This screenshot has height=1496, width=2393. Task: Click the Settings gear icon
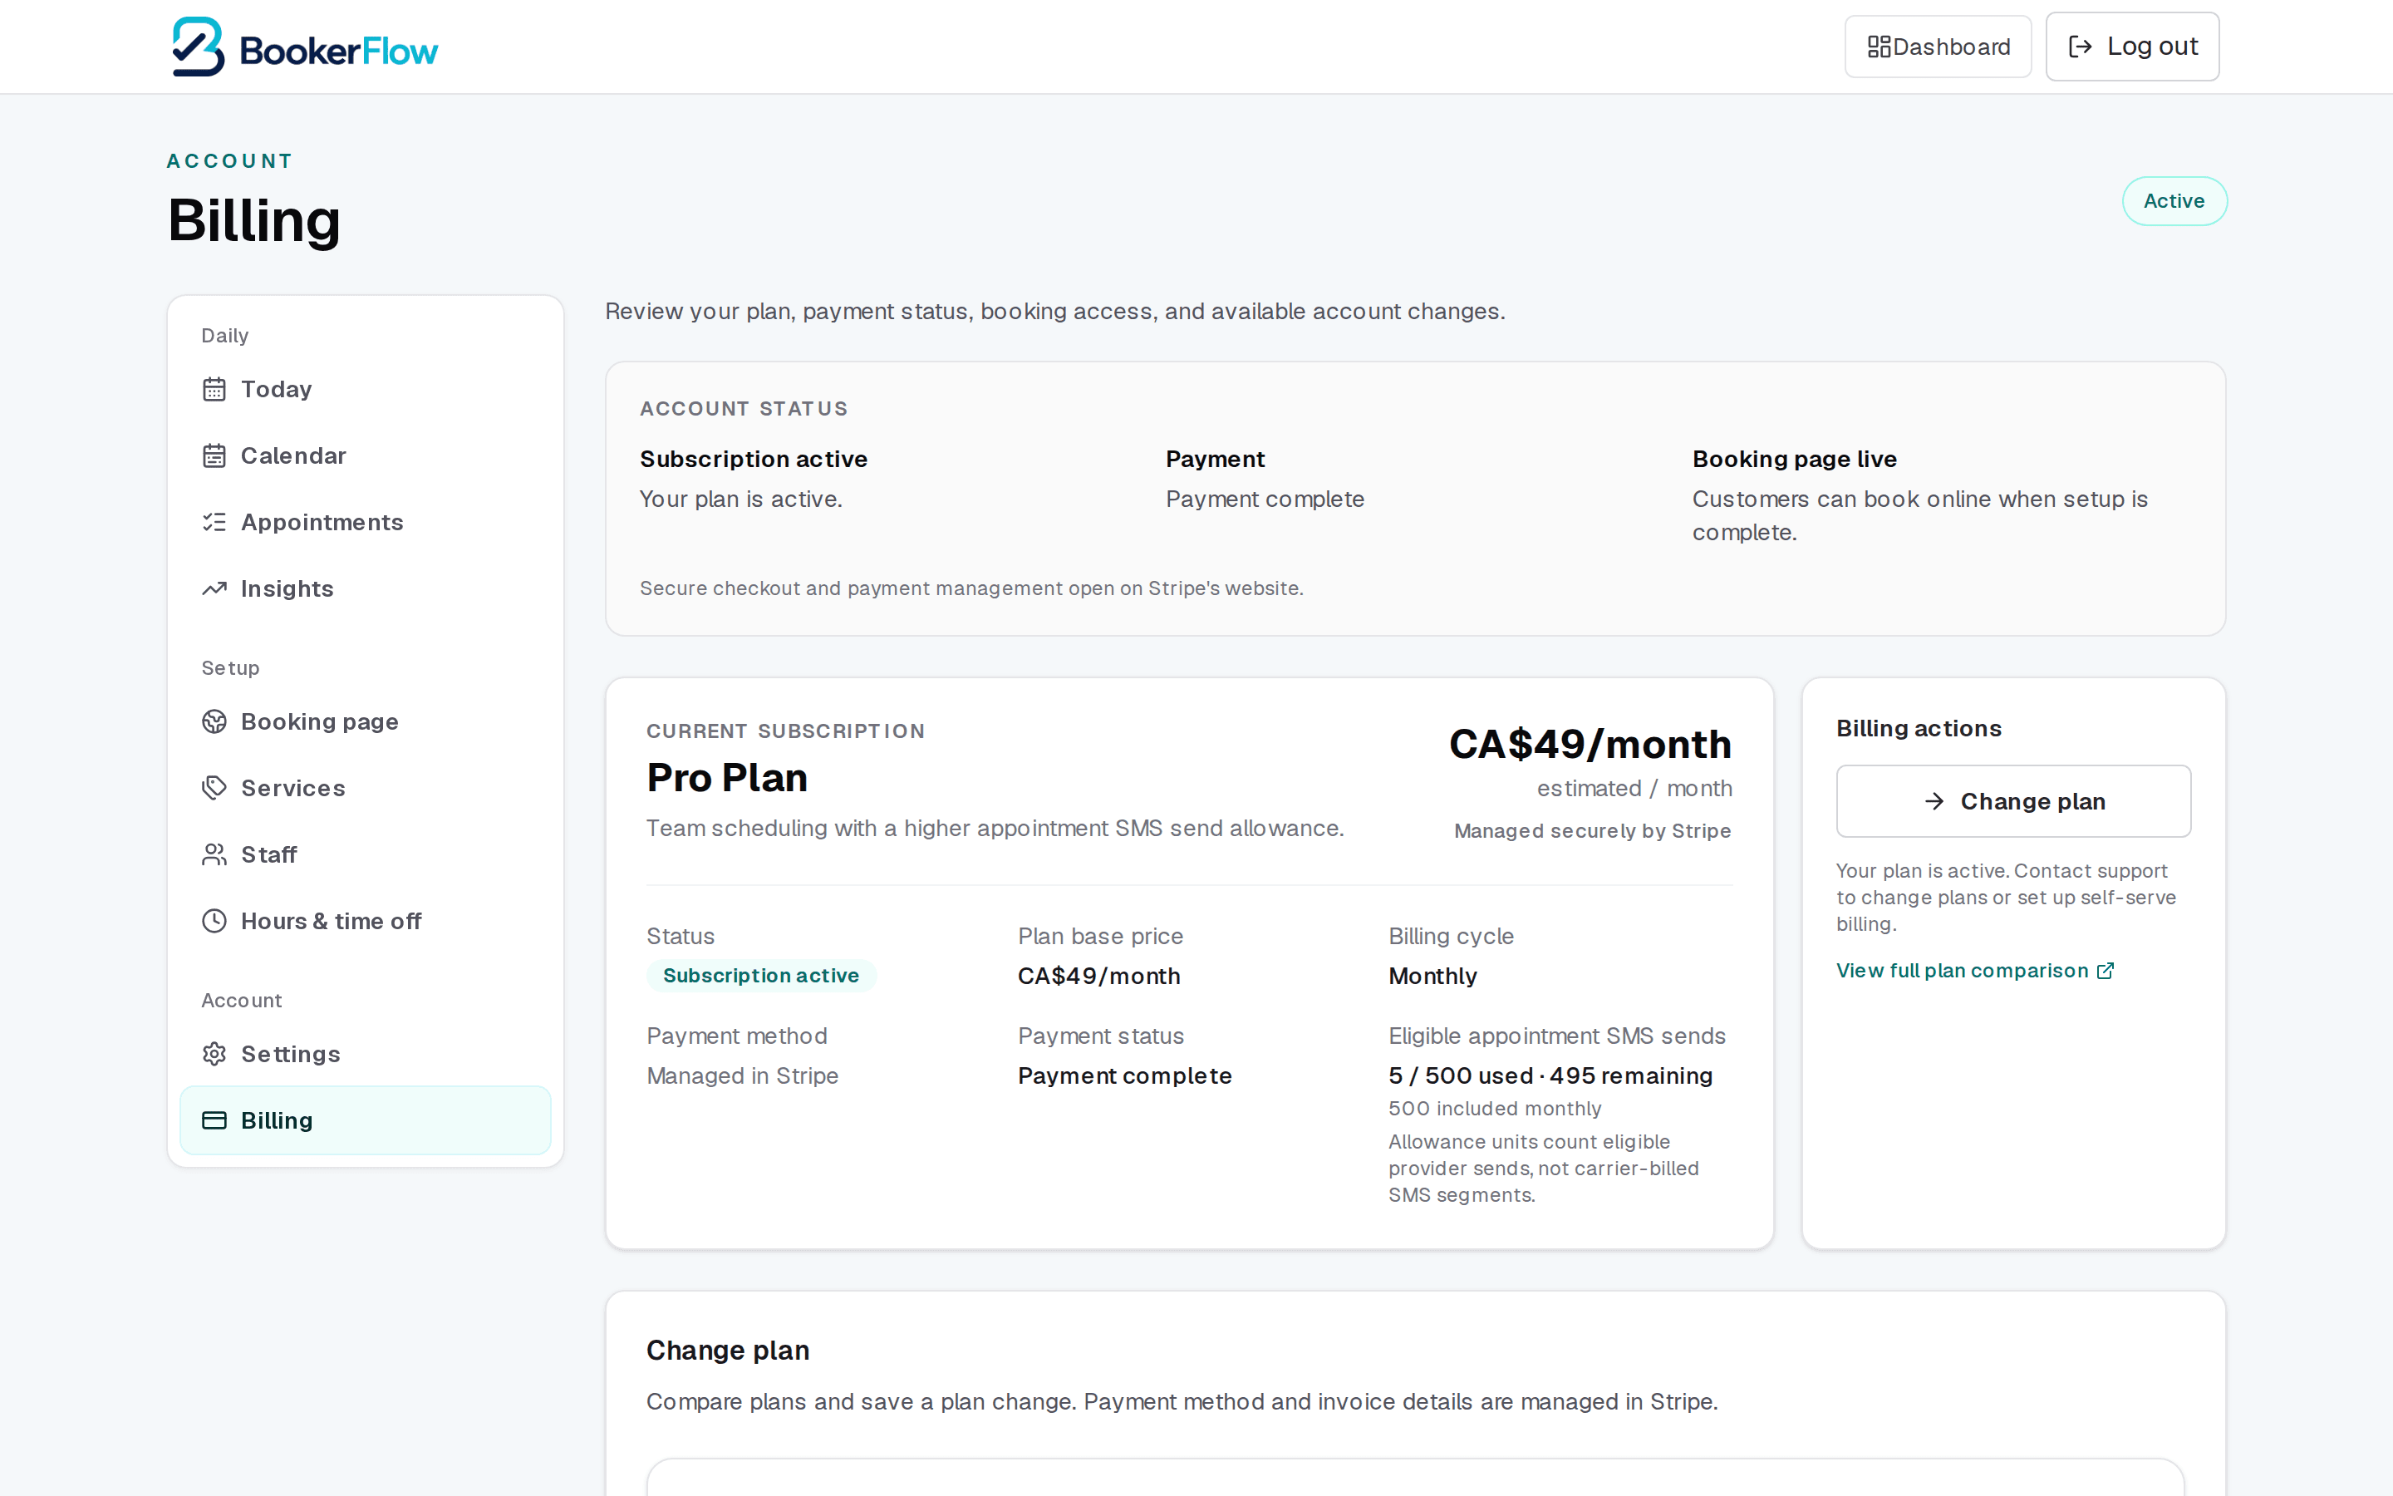pyautogui.click(x=214, y=1054)
